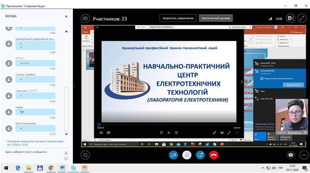This screenshot has height=173, width=310.
Task: Open the text formatting A icon
Action: pyautogui.click(x=66, y=153)
